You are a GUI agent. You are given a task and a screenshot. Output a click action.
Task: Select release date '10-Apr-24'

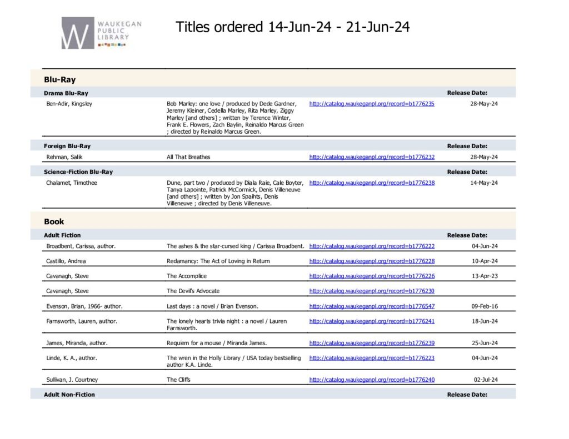(x=485, y=261)
